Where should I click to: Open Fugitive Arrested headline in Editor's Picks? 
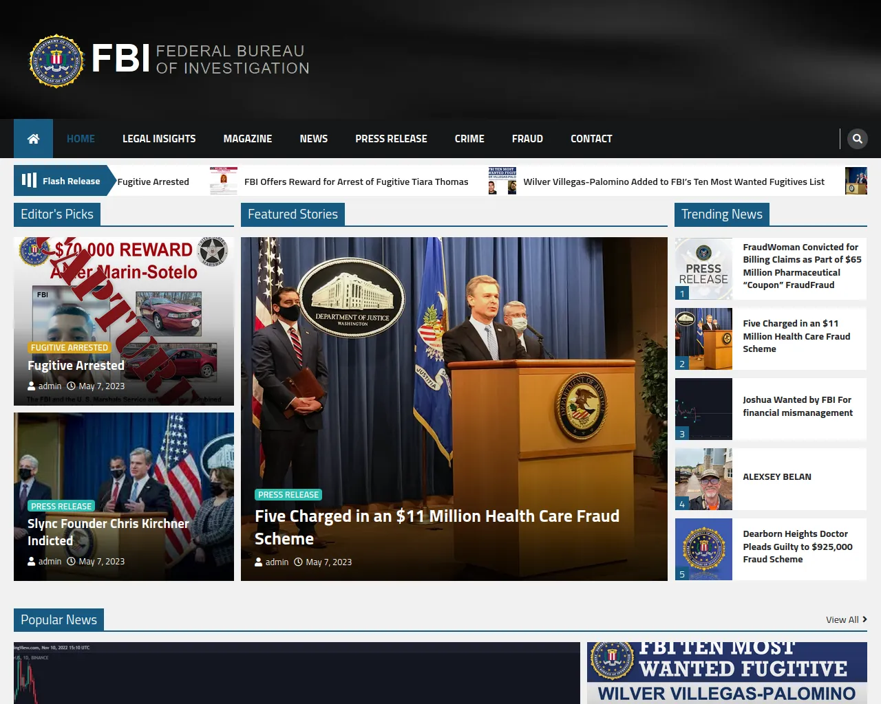(76, 366)
